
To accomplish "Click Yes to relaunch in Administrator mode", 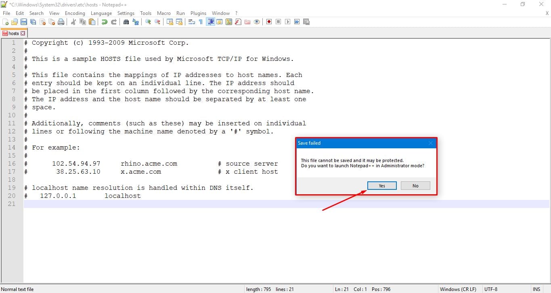I will pyautogui.click(x=382, y=186).
